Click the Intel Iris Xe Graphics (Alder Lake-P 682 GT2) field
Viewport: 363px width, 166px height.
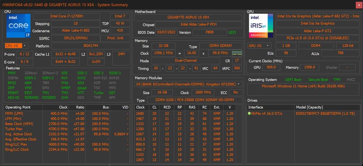pos(317,16)
